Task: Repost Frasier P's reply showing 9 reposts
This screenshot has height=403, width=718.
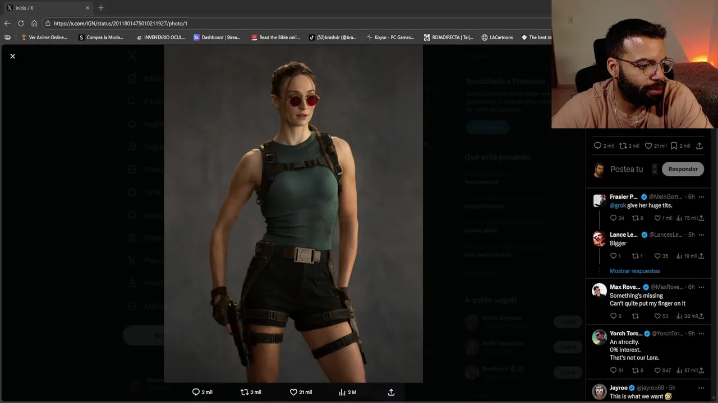Action: [x=635, y=218]
